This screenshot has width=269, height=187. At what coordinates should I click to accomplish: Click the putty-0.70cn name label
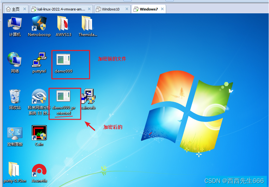15,181
